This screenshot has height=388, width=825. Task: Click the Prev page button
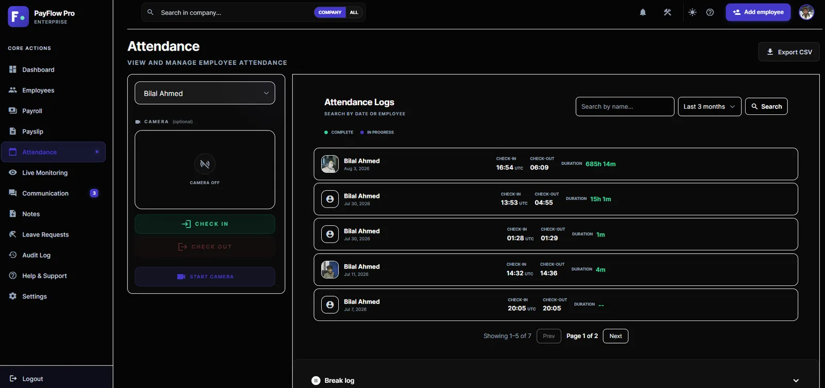click(x=549, y=336)
